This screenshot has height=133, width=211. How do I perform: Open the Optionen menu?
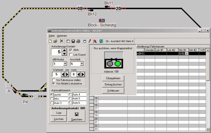[62, 36]
